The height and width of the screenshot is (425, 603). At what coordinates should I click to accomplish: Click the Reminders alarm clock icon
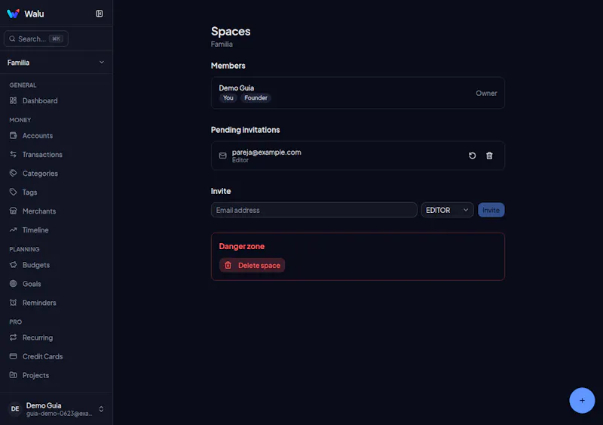click(13, 303)
